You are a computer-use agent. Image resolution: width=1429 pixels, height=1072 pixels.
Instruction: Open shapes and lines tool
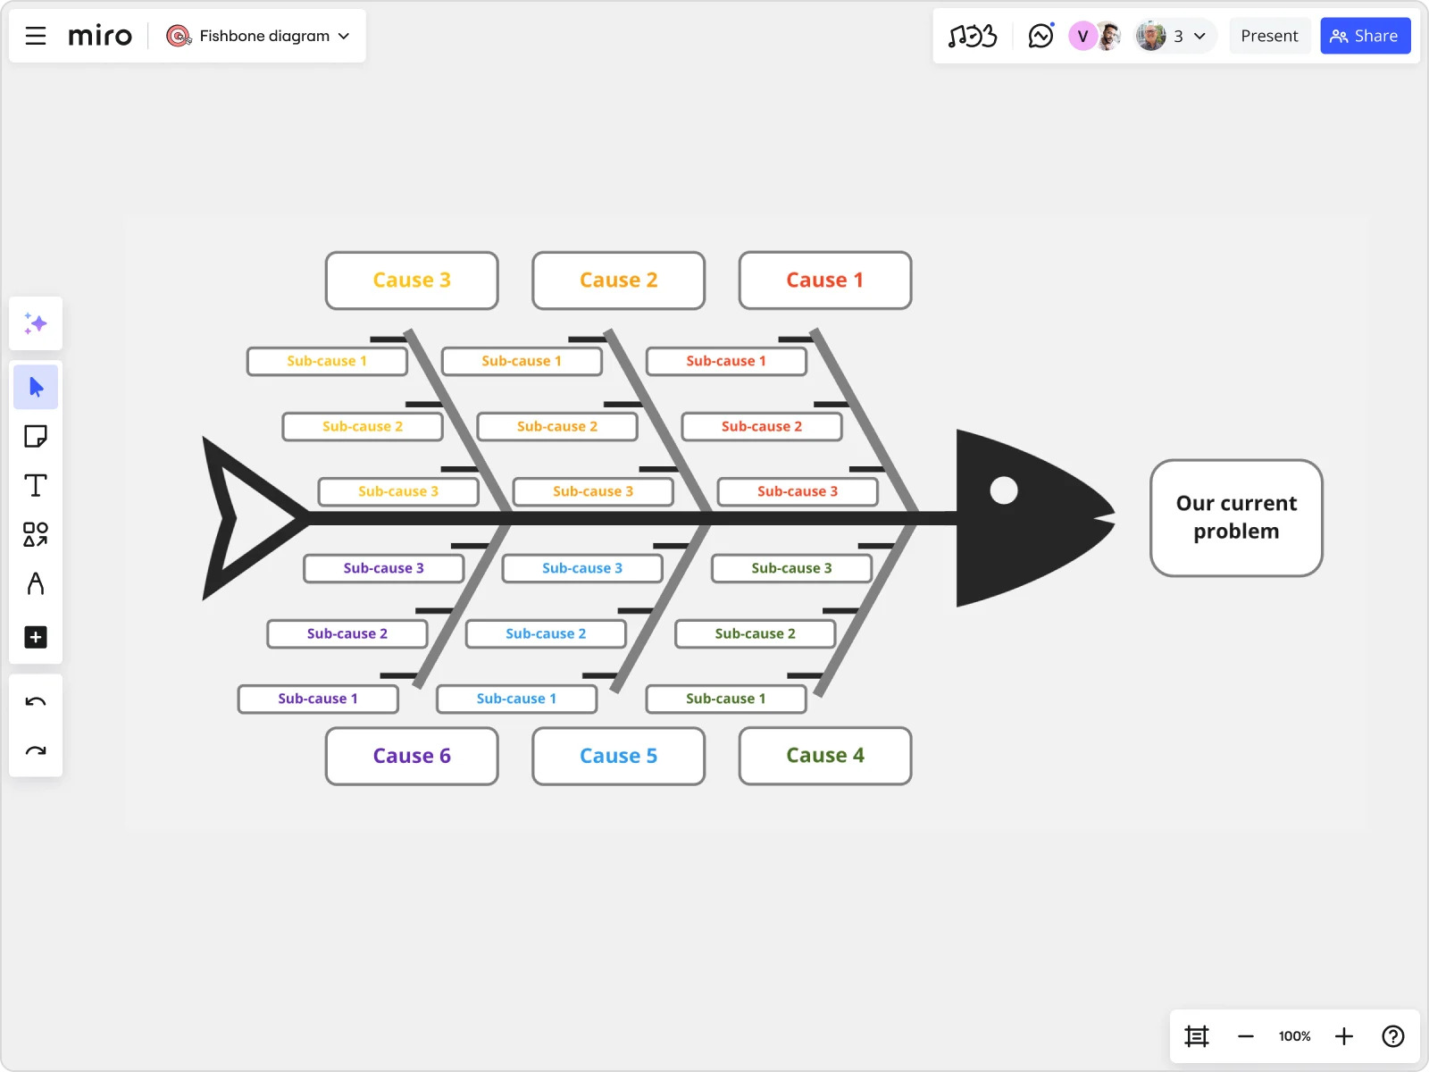pos(36,534)
